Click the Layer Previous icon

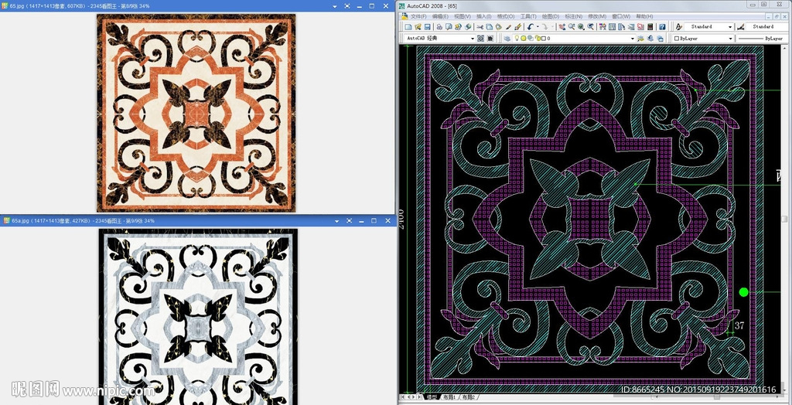(x=650, y=39)
